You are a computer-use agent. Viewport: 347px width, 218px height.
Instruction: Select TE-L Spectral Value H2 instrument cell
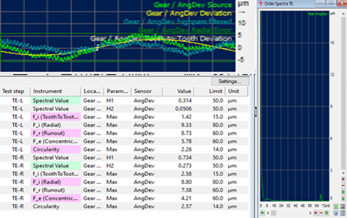(x=56, y=109)
